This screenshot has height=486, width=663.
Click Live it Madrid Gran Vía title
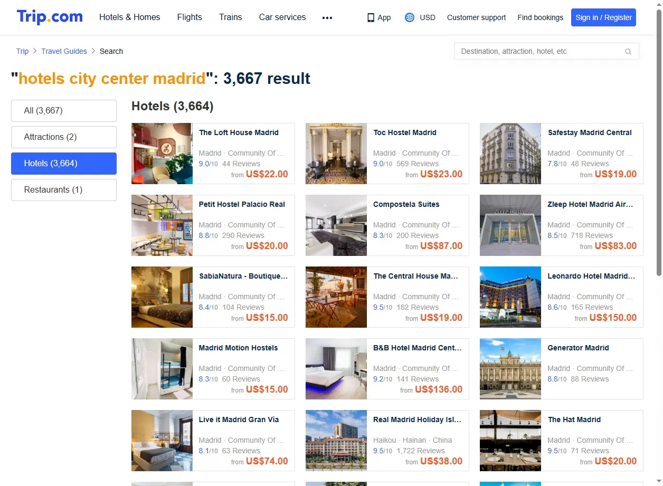coord(239,420)
